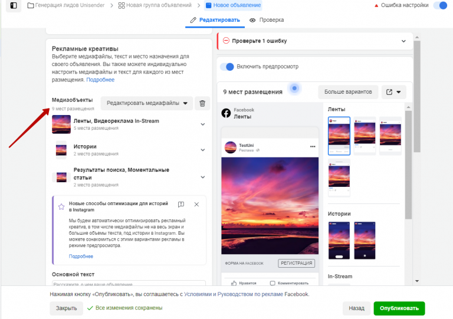Click the Нравится like icon
The width and height of the screenshot is (453, 319).
(234, 283)
